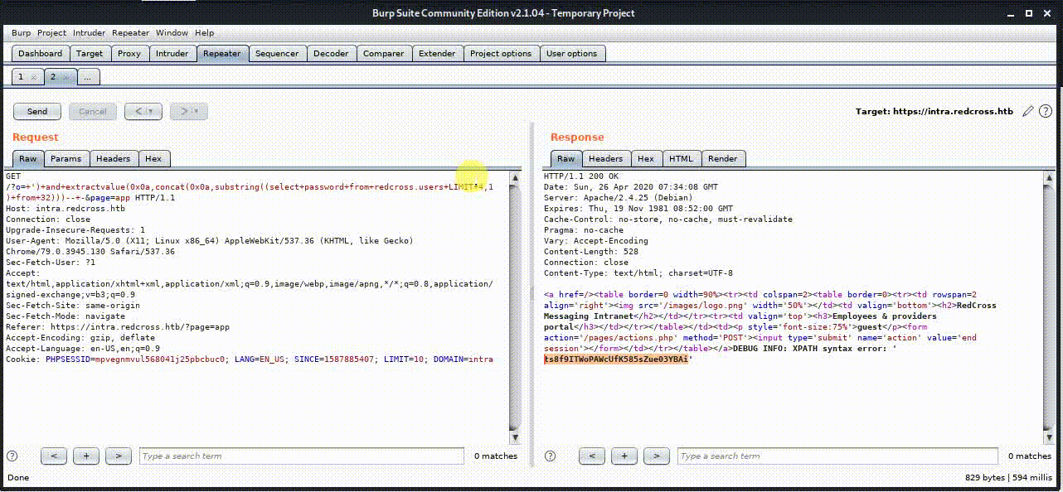Select Repeater tab 2
Viewport: 1063px width, 492px height.
coord(53,77)
